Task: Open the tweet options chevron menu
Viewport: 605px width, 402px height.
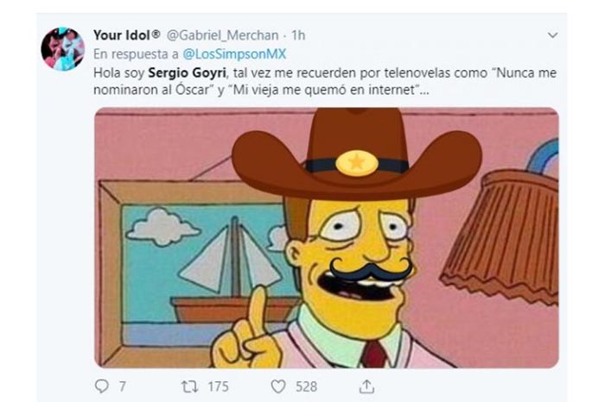Action: click(552, 35)
